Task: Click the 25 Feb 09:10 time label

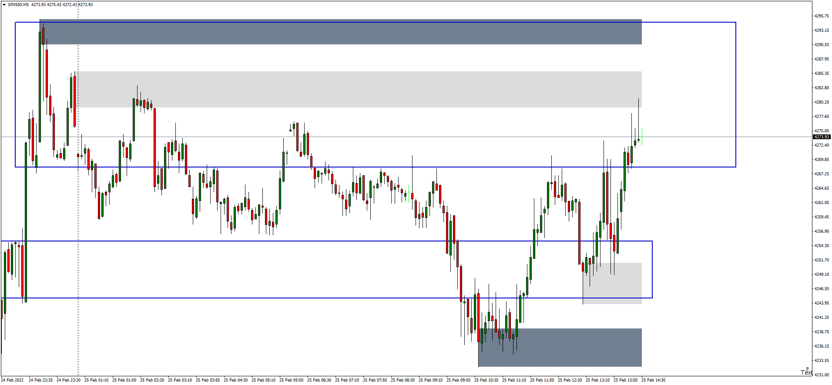Action: [x=430, y=380]
